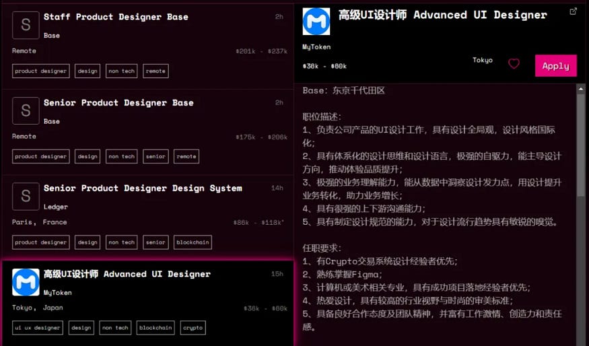Select 'design' tag on MyToken job
589x346 pixels.
(81, 328)
